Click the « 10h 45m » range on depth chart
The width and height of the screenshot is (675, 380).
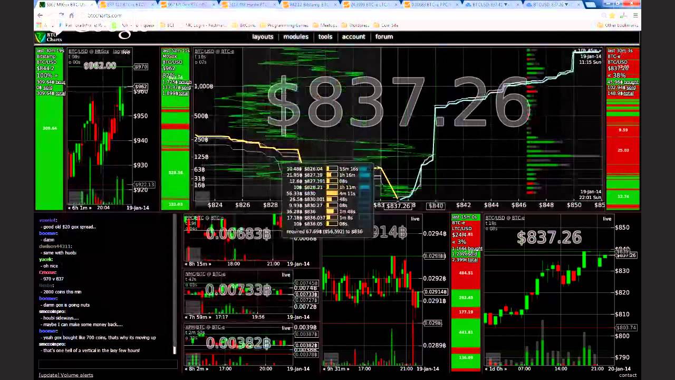586,51
